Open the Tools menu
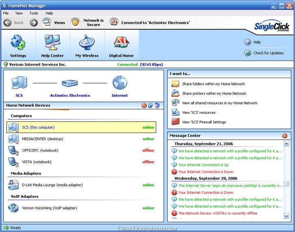The width and height of the screenshot is (295, 232). tap(34, 13)
